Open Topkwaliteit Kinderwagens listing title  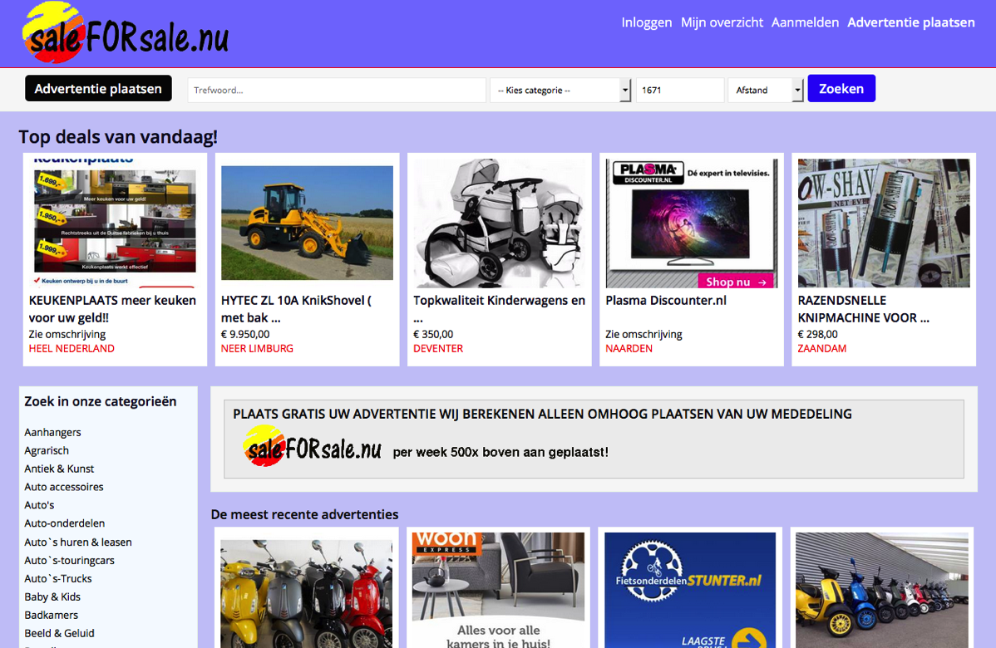pos(500,309)
